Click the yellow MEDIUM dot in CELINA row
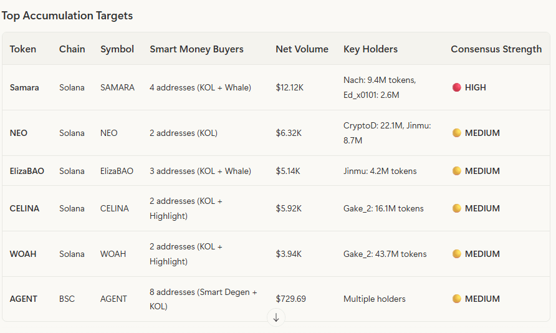This screenshot has width=556, height=333. coord(456,208)
